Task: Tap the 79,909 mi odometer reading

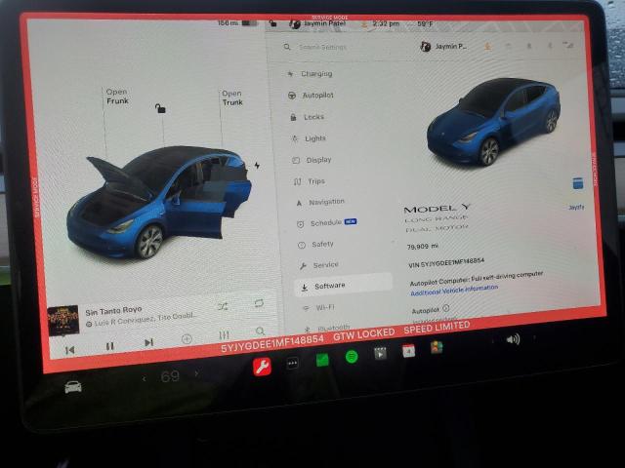Action: pos(423,247)
